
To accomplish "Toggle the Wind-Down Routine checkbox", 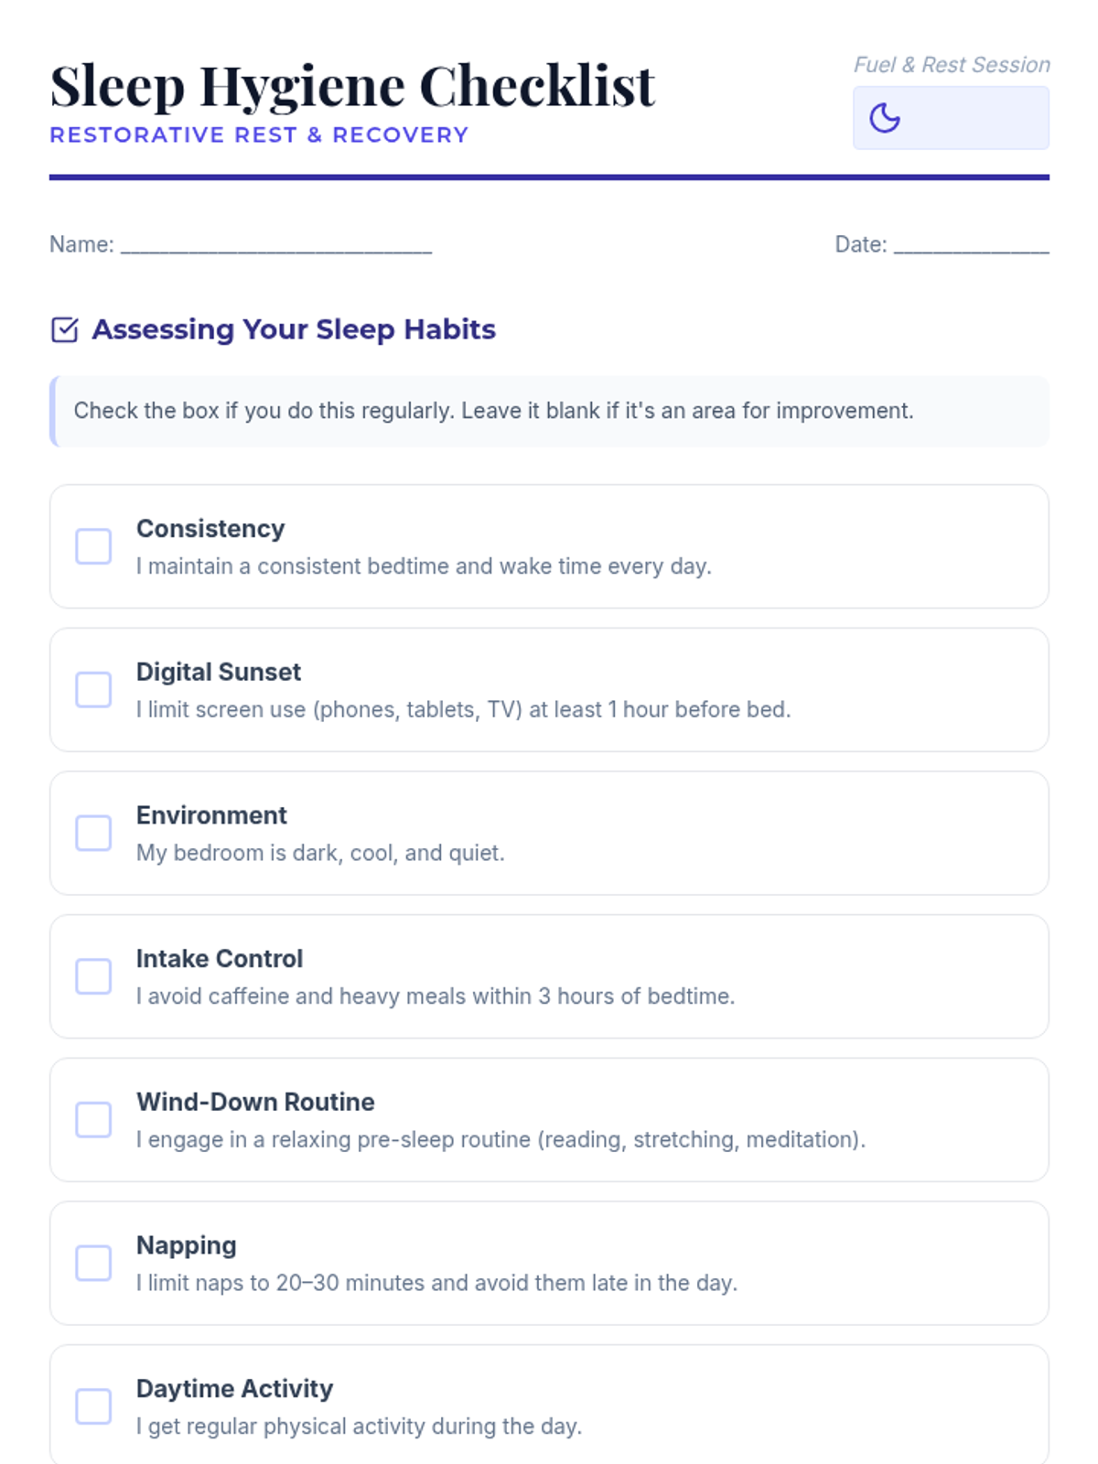I will click(93, 1120).
